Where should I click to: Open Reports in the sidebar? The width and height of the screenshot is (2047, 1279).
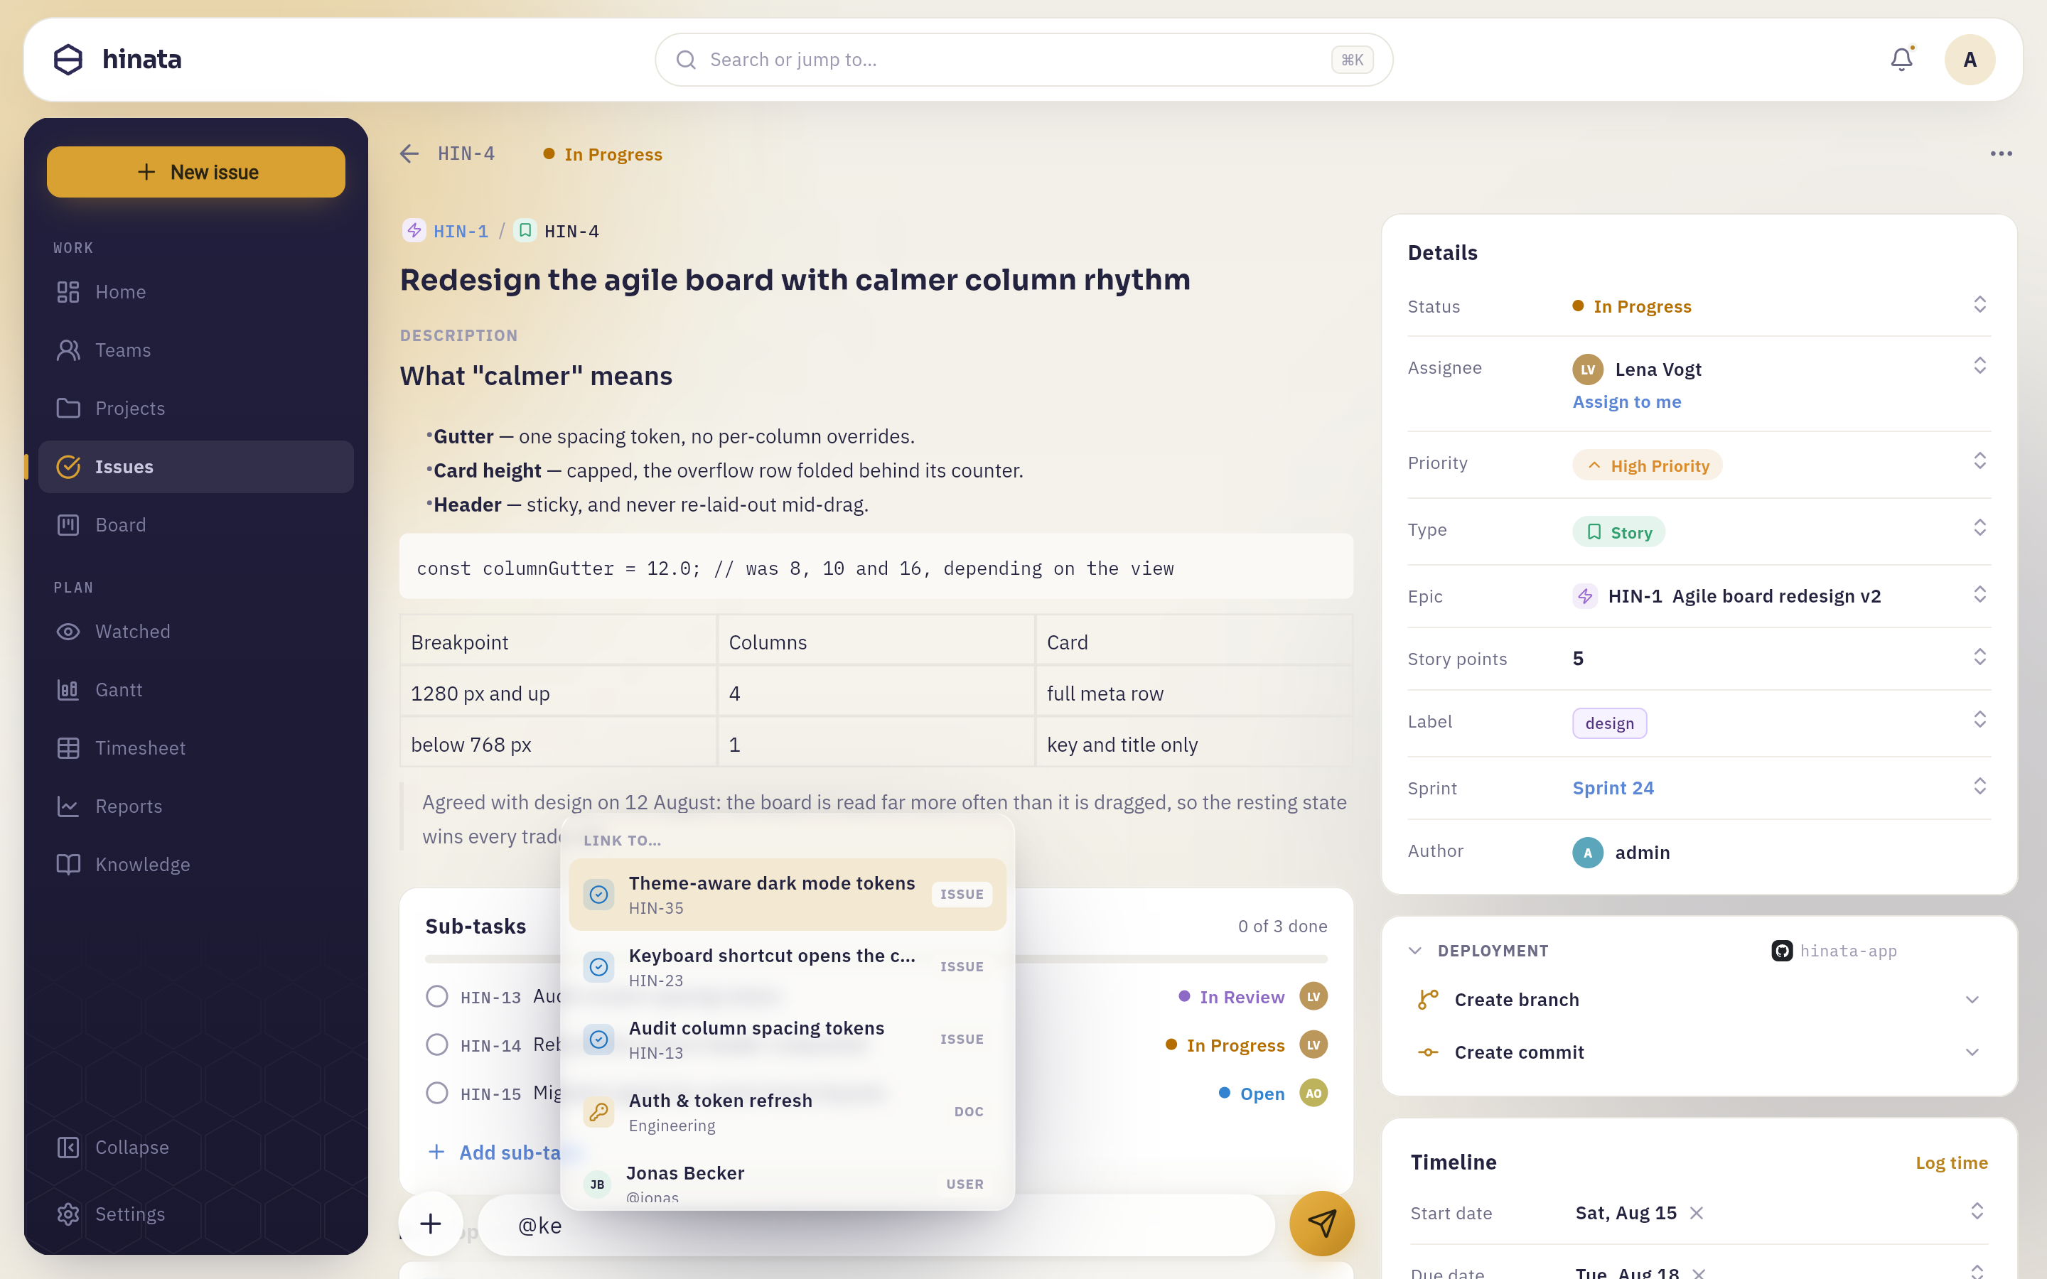point(196,807)
